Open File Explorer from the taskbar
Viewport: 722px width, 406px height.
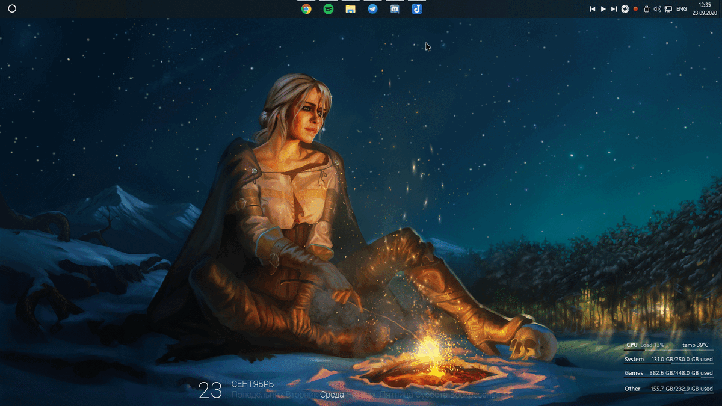350,9
